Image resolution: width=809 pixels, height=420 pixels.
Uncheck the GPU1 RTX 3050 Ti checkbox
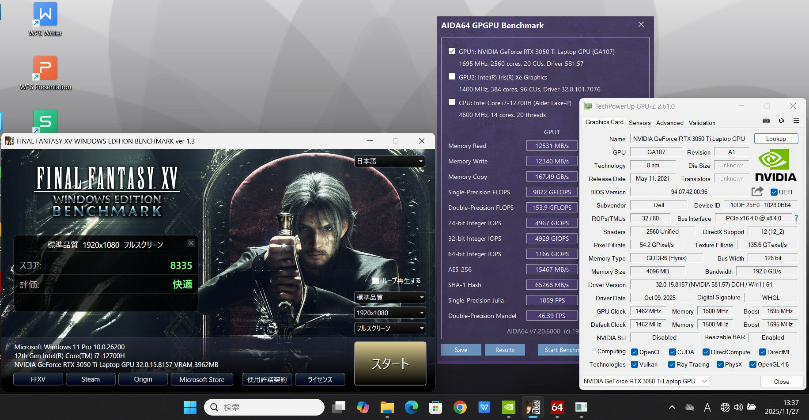(x=452, y=51)
